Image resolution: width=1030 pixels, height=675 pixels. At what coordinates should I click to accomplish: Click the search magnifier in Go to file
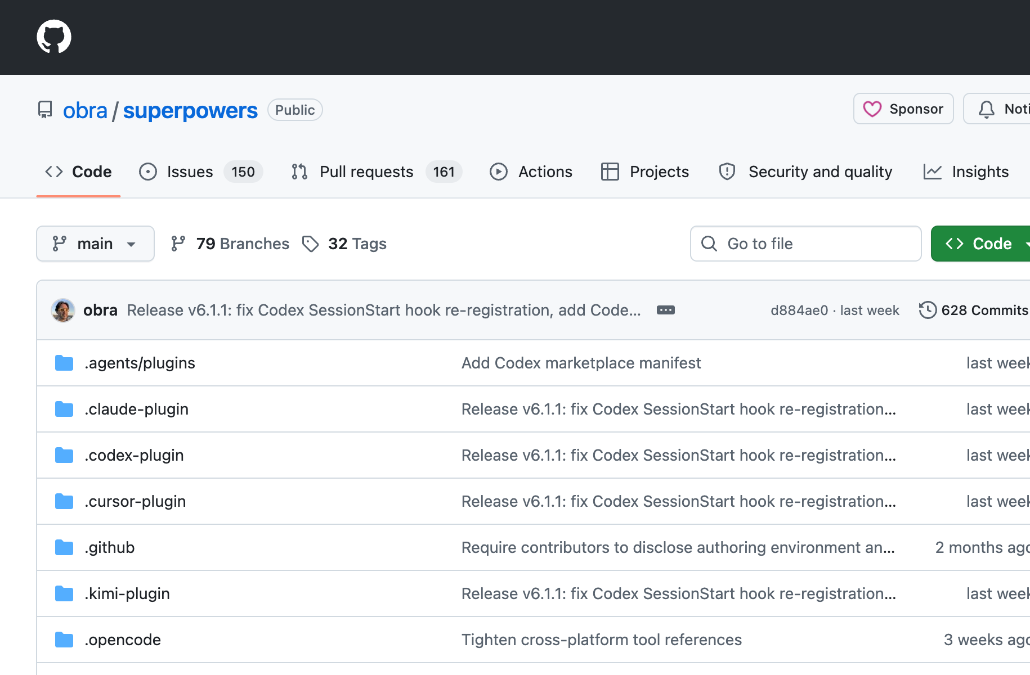[x=709, y=244]
